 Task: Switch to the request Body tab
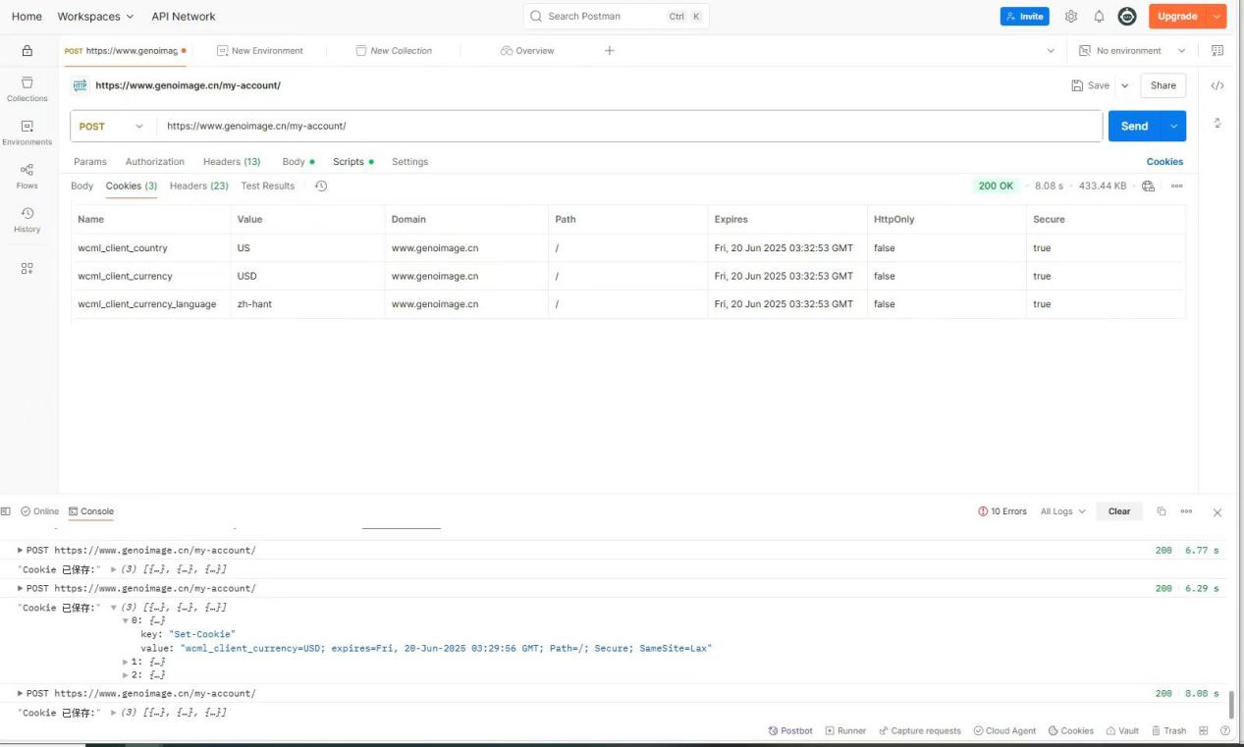coord(297,162)
